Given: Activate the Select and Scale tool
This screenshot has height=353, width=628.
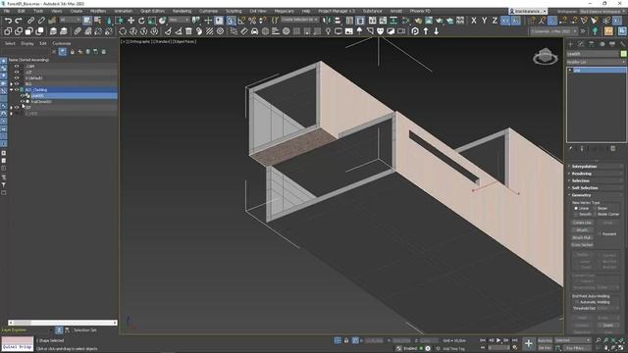Looking at the screenshot, I should pyautogui.click(x=152, y=21).
